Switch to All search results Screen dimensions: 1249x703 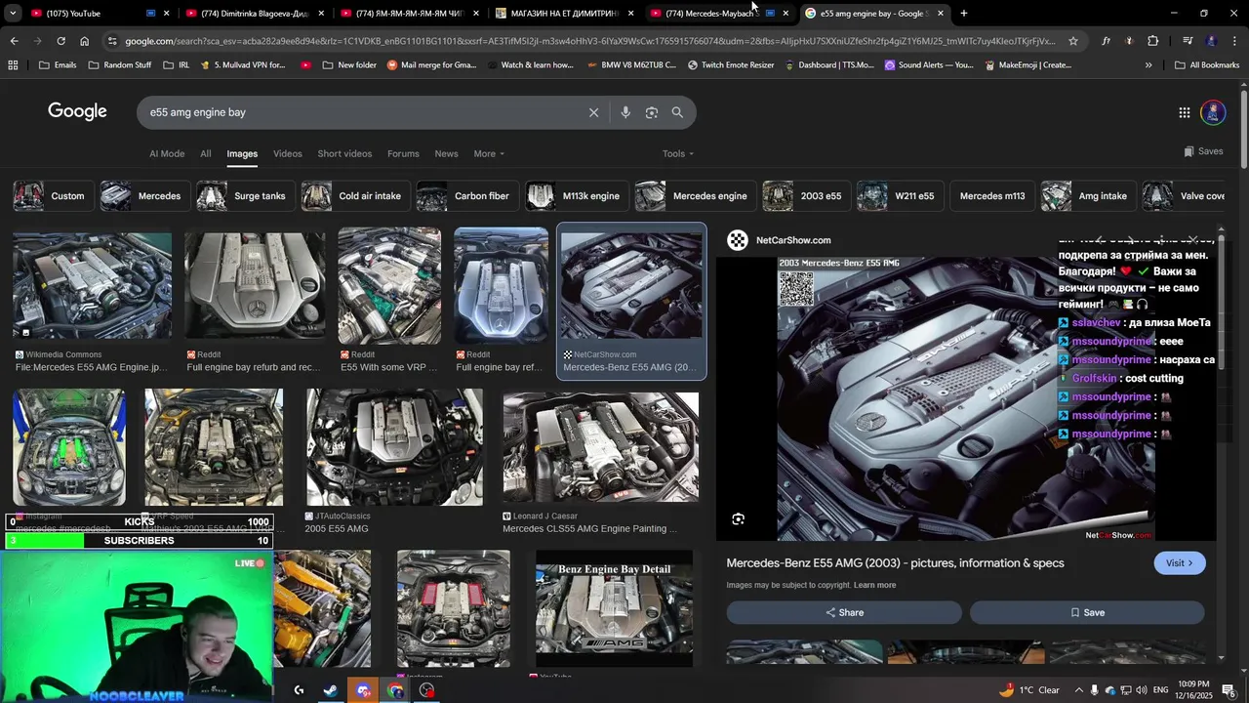pos(206,153)
